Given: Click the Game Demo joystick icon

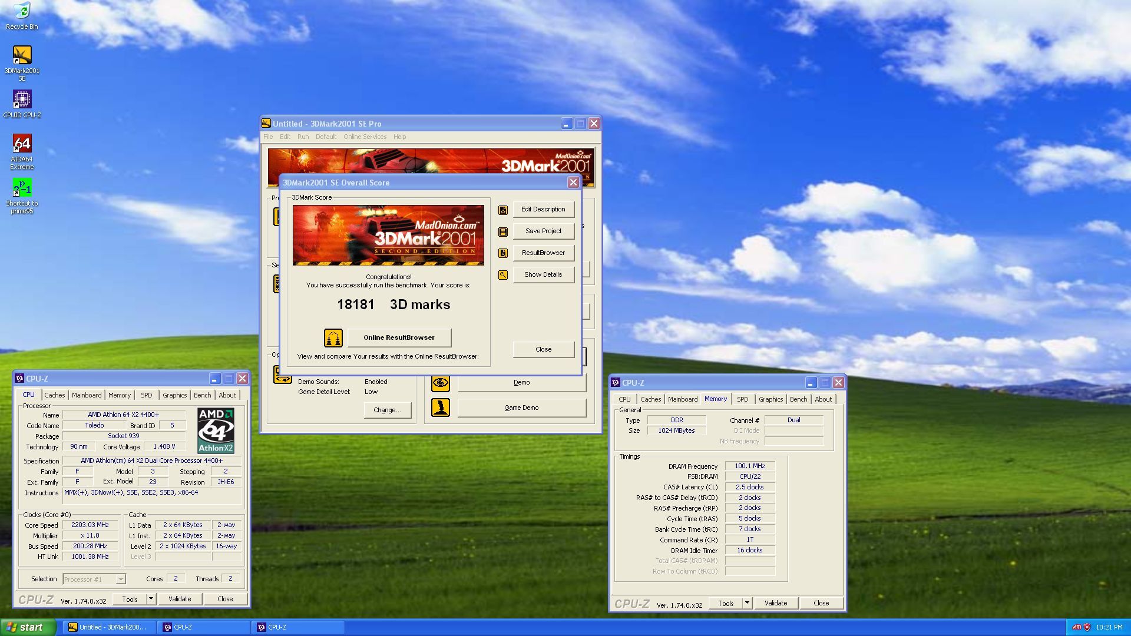Looking at the screenshot, I should point(441,408).
